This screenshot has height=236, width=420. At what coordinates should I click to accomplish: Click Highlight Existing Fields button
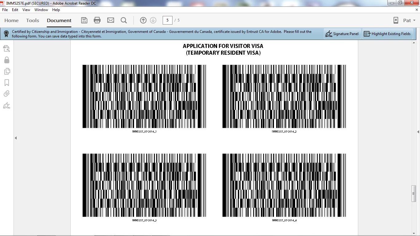click(x=387, y=34)
